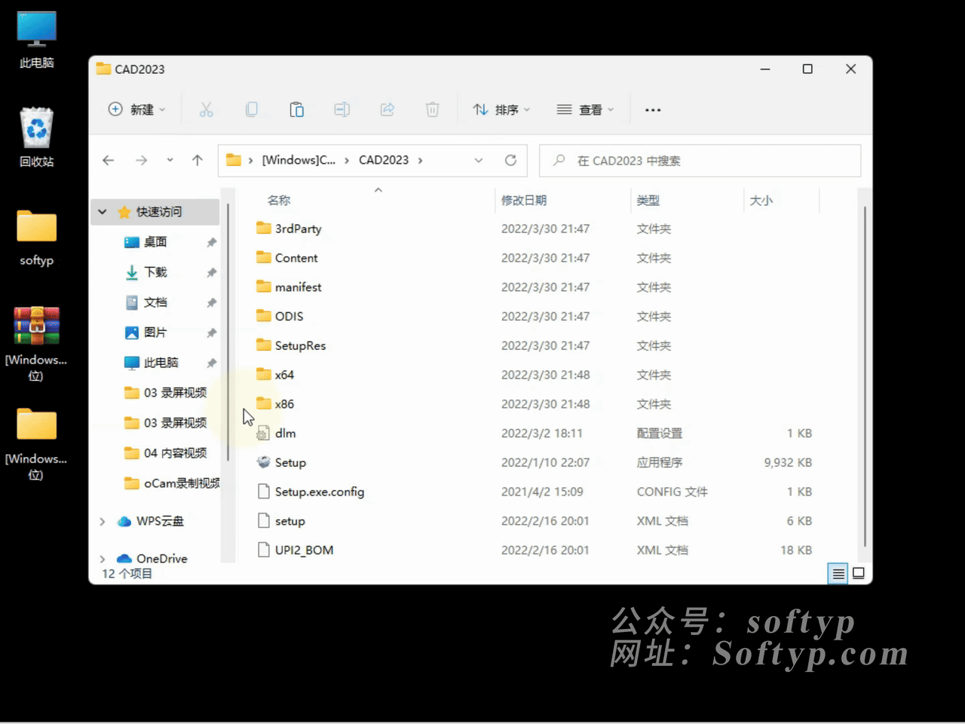Click the Copy icon in the toolbar
This screenshot has width=965, height=724.
pos(252,109)
